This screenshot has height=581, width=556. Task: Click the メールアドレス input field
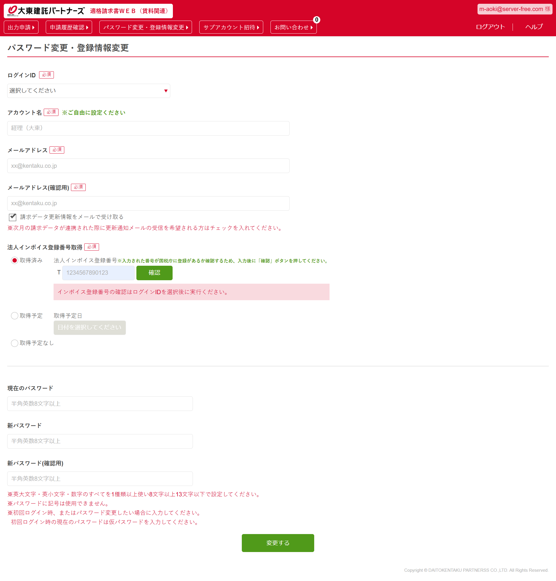[x=148, y=166]
